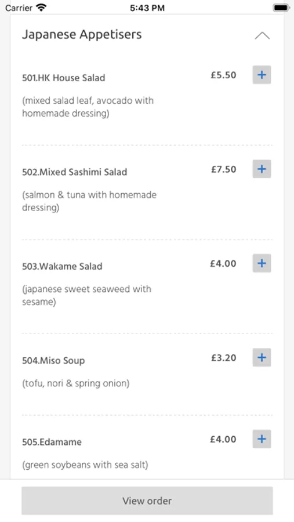Add 501.HK House Salad with plus icon

tap(262, 75)
